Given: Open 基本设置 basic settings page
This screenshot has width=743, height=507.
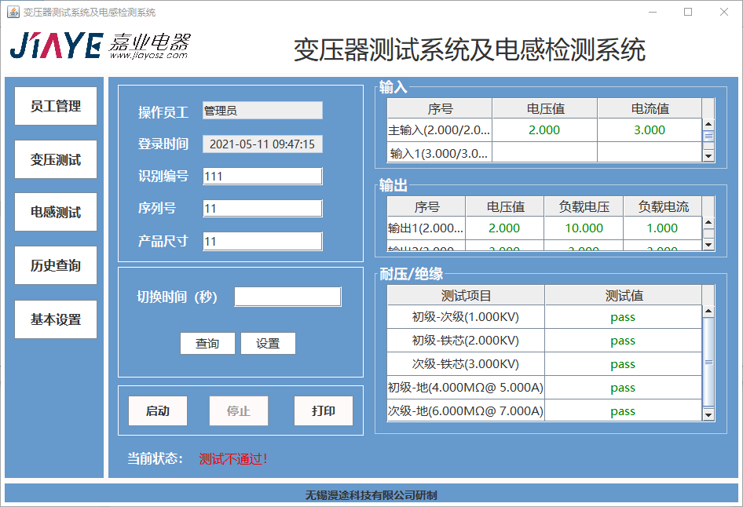Looking at the screenshot, I should 56,319.
